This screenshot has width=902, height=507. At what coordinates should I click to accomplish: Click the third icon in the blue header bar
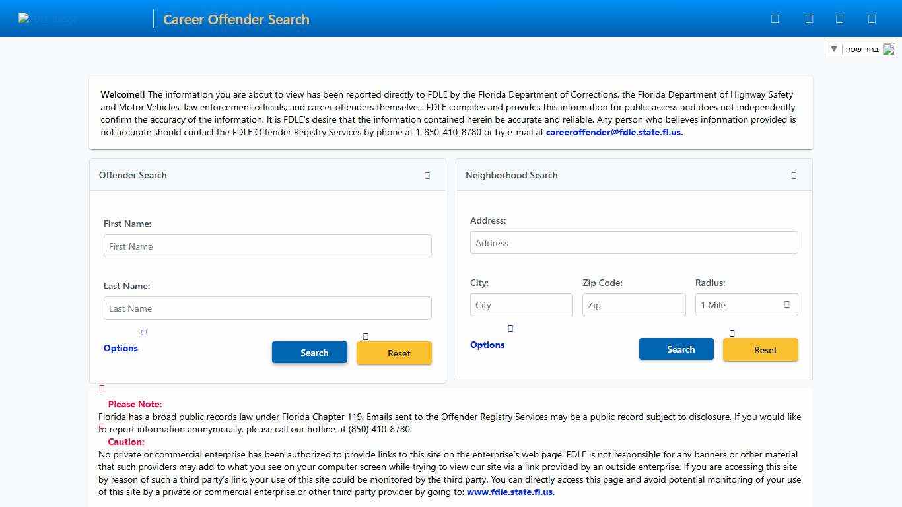tap(839, 18)
